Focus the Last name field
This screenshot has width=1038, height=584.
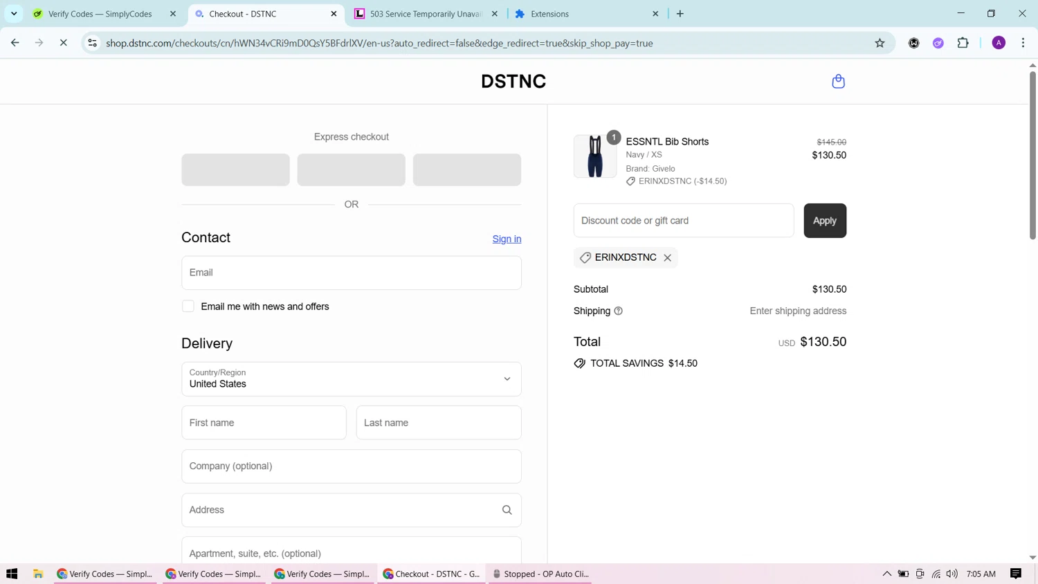click(x=439, y=423)
